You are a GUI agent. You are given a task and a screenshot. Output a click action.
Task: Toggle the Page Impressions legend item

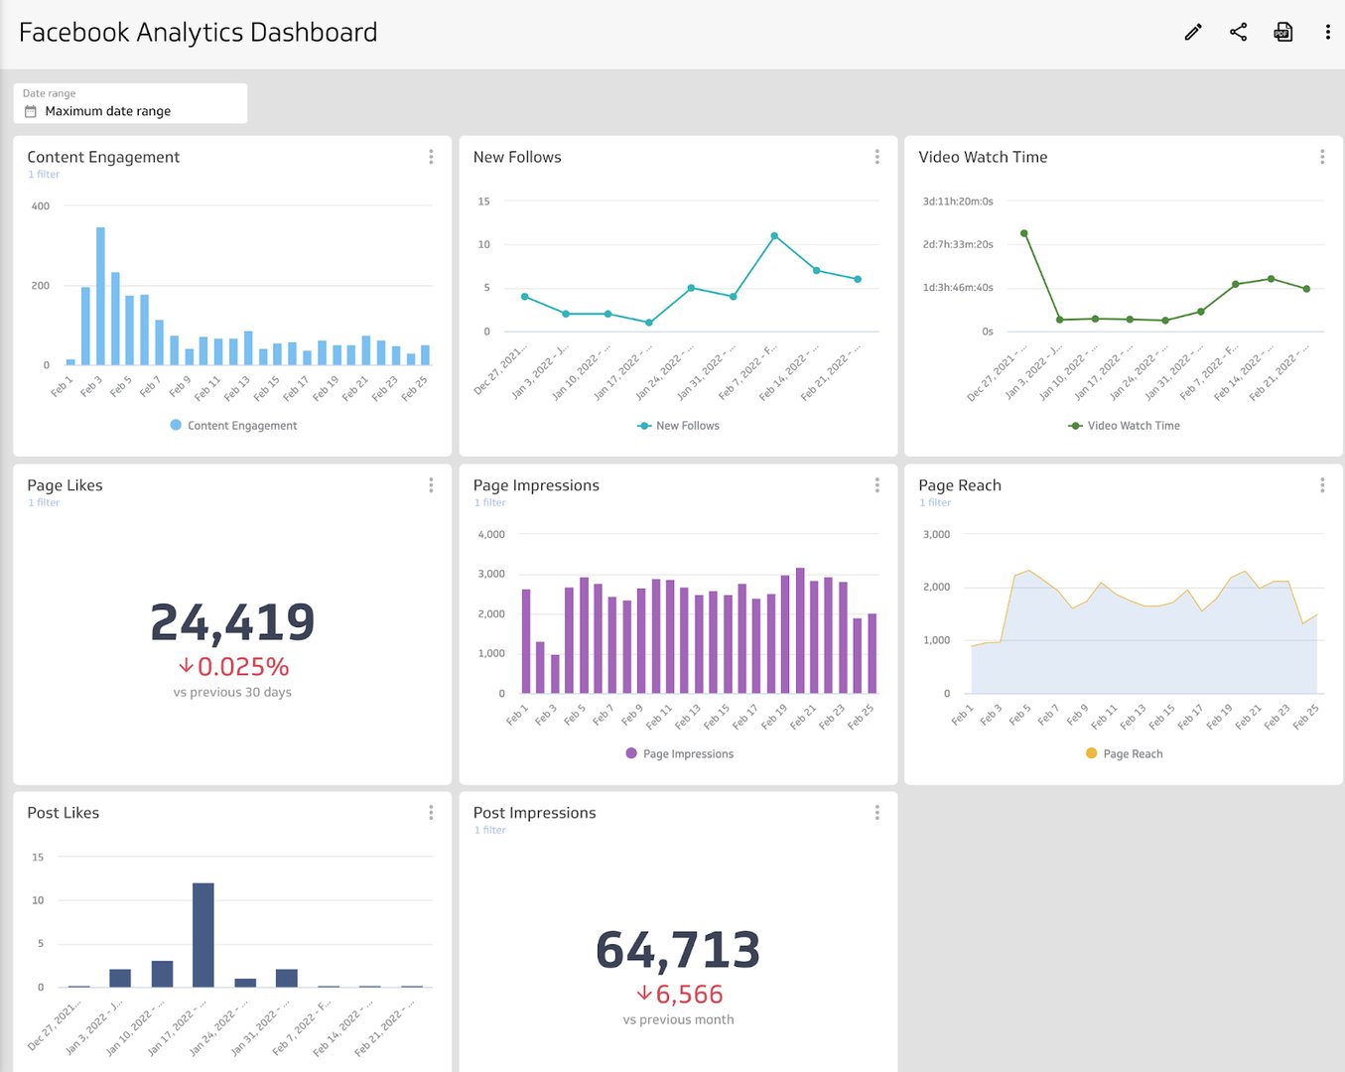(678, 753)
